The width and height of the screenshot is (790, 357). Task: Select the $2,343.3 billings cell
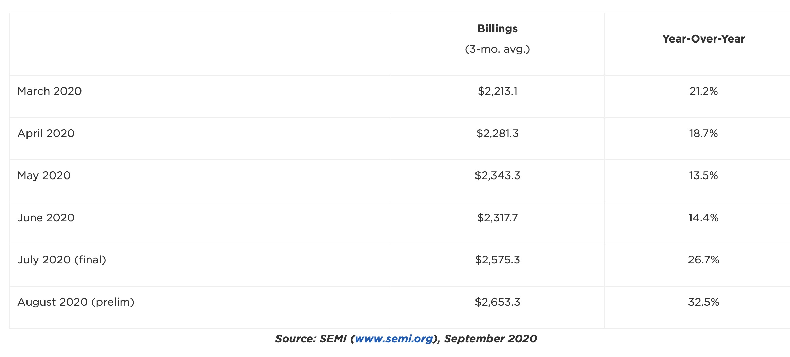click(x=497, y=175)
